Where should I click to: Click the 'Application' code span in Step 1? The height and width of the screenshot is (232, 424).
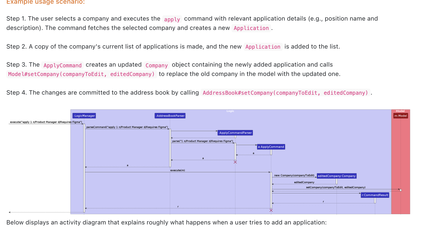click(251, 28)
